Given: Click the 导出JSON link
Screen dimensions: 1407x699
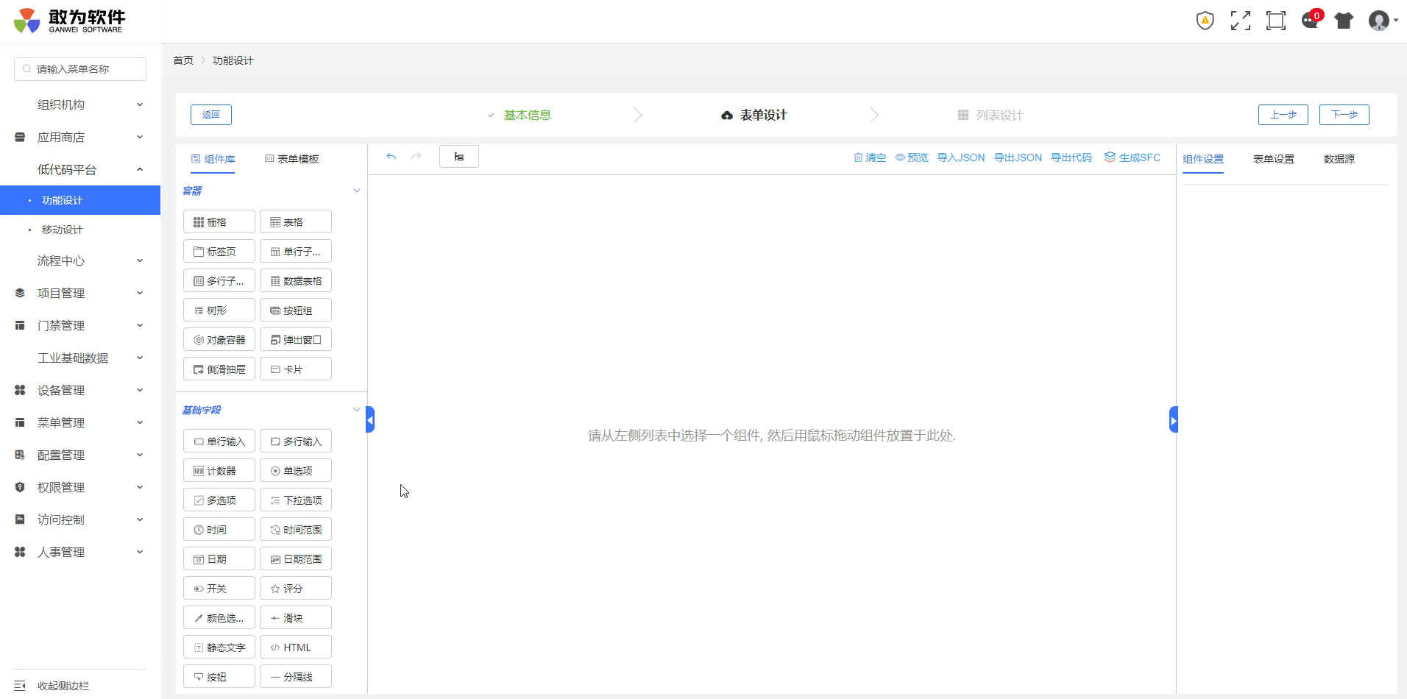Looking at the screenshot, I should coord(1018,157).
